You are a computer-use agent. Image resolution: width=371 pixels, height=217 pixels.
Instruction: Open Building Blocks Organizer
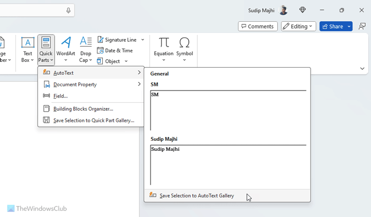tap(83, 108)
